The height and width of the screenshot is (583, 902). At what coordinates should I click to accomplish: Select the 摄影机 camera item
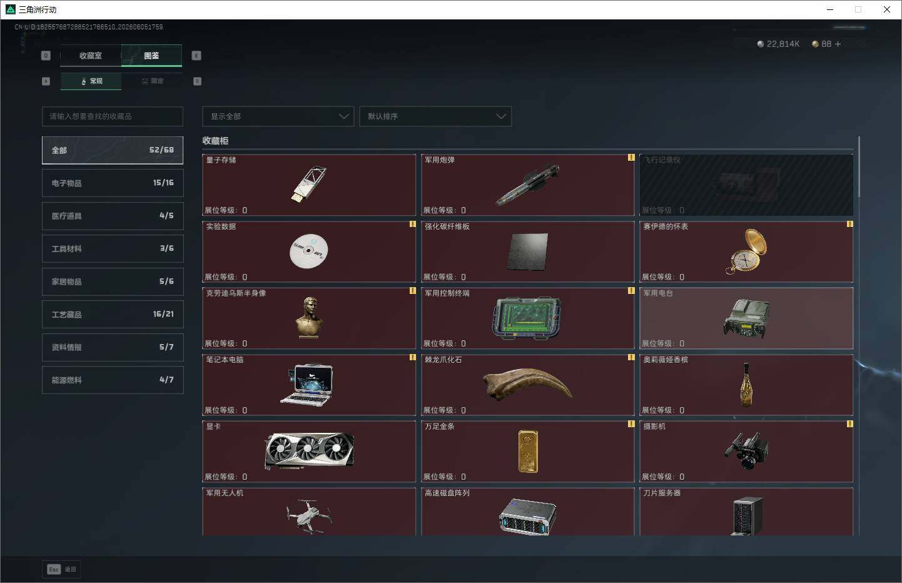tap(746, 451)
